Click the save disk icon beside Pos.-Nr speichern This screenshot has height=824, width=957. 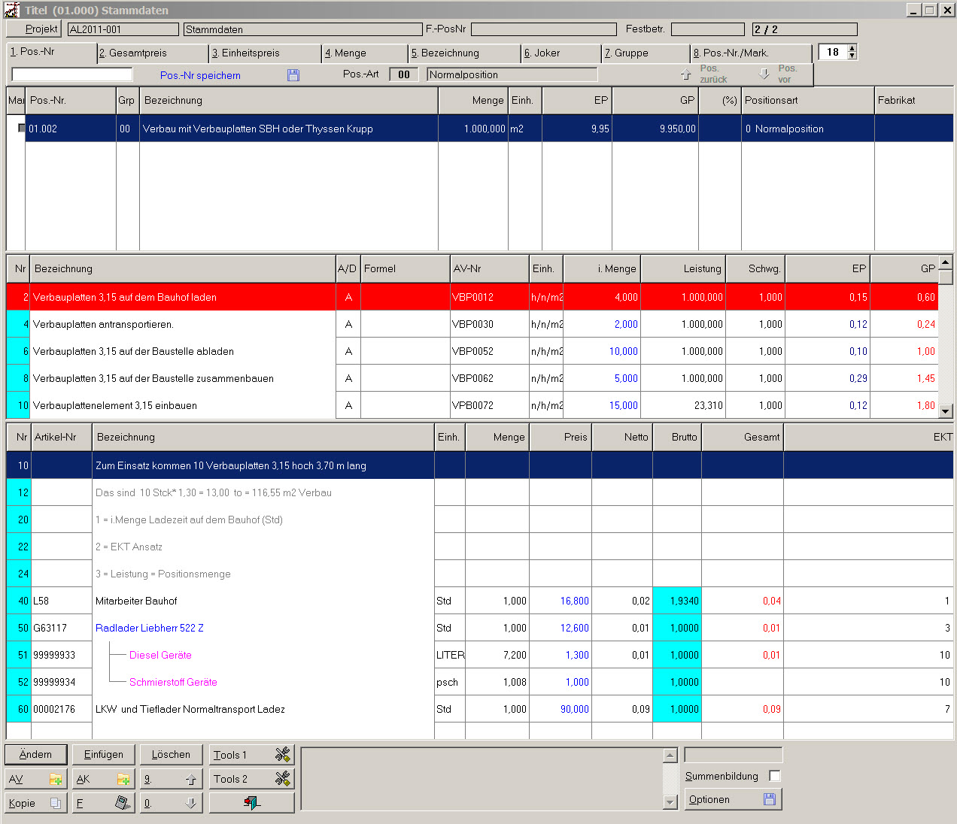click(293, 75)
